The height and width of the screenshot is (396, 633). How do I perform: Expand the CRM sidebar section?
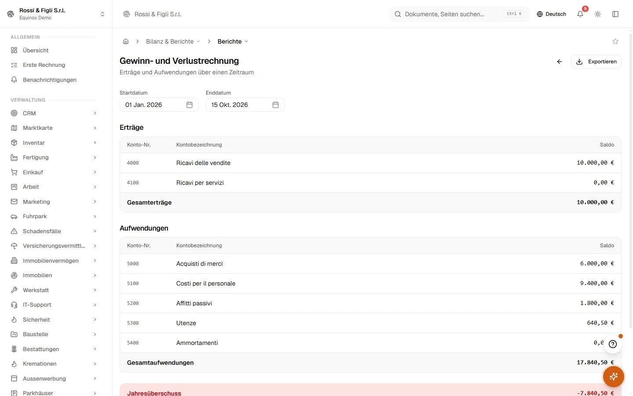pyautogui.click(x=54, y=113)
